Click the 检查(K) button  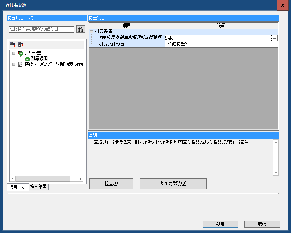(111, 183)
